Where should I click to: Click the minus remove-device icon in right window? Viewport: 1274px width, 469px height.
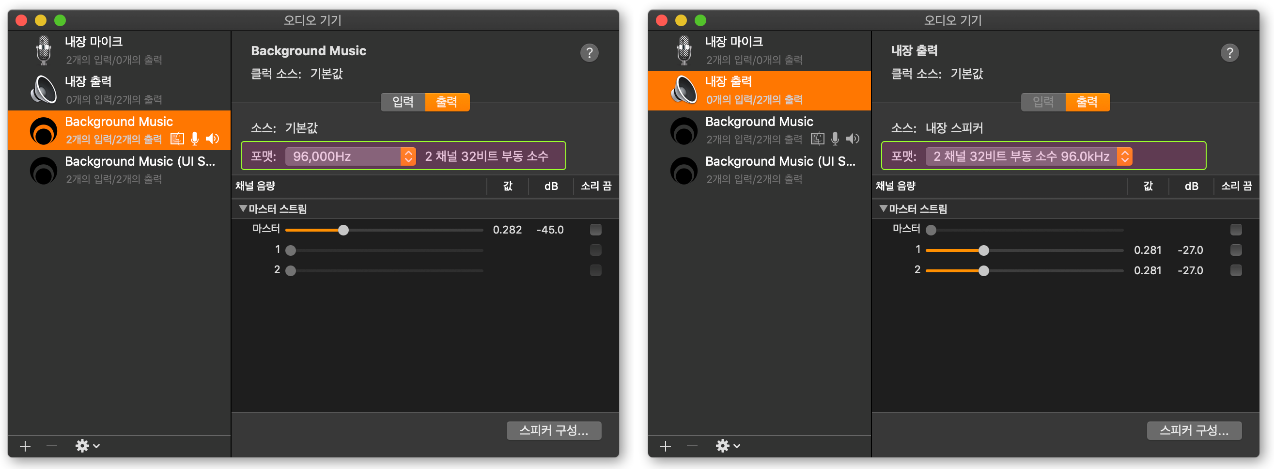tap(692, 446)
